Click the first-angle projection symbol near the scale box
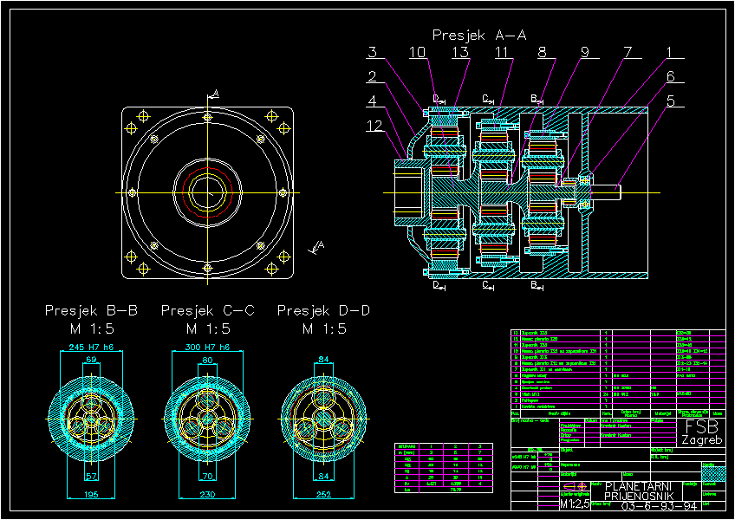This screenshot has height=520, width=735. tap(575, 486)
